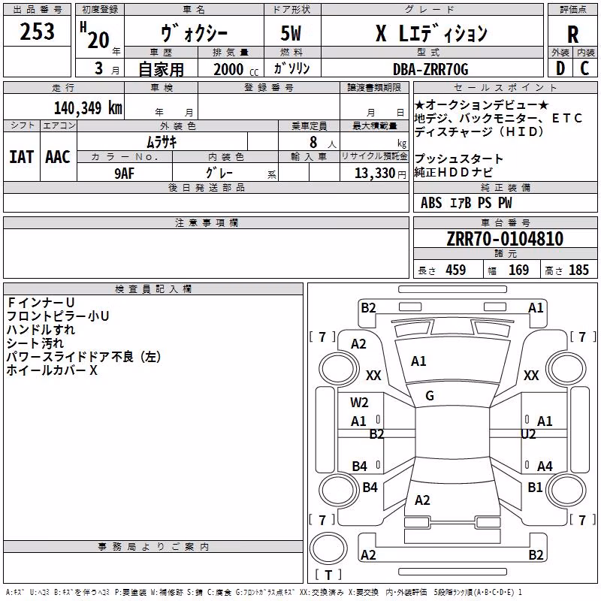601x601 pixels.
Task: Click note ハンドルすれ
Action: (41, 330)
